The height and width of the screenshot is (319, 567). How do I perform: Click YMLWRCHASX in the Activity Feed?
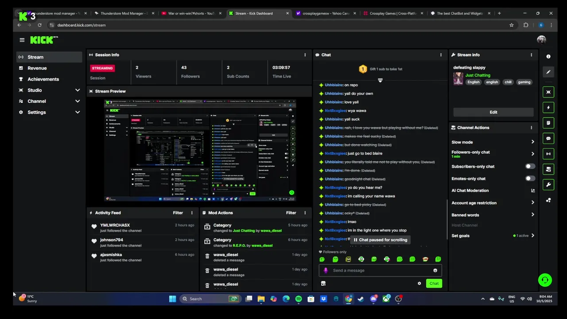(x=115, y=225)
